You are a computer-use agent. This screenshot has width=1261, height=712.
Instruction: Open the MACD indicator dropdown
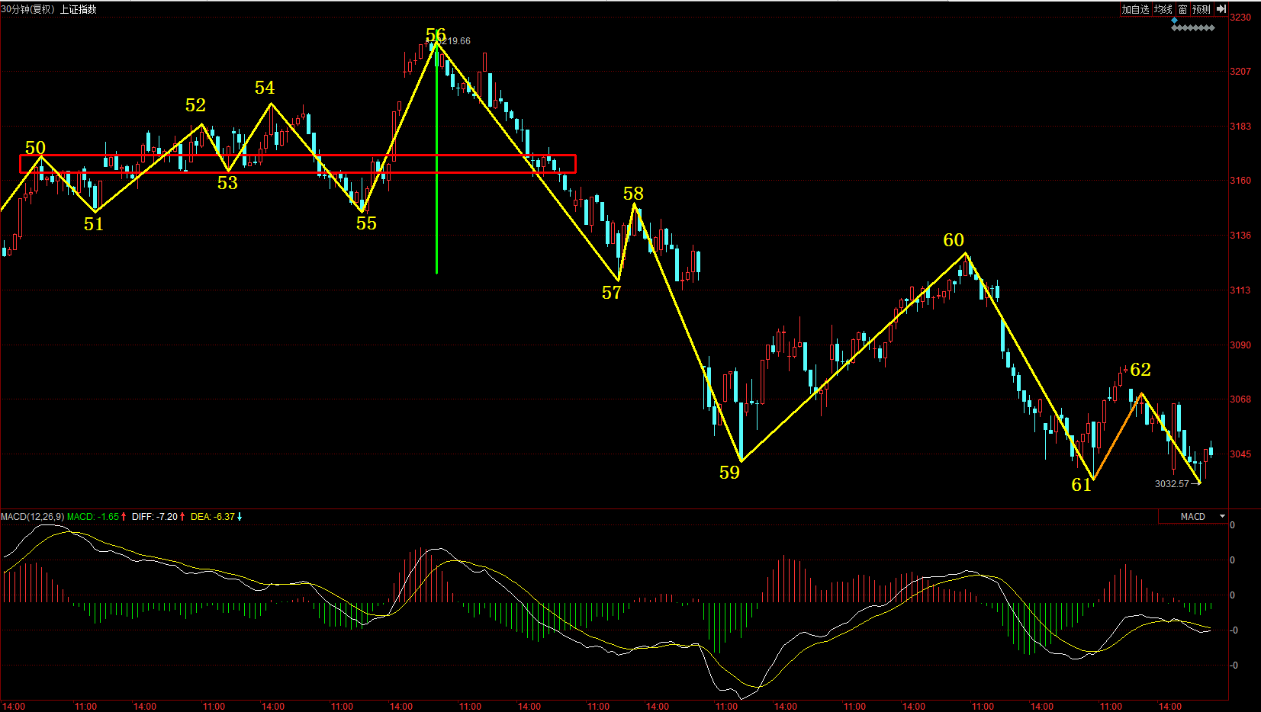click(1222, 517)
